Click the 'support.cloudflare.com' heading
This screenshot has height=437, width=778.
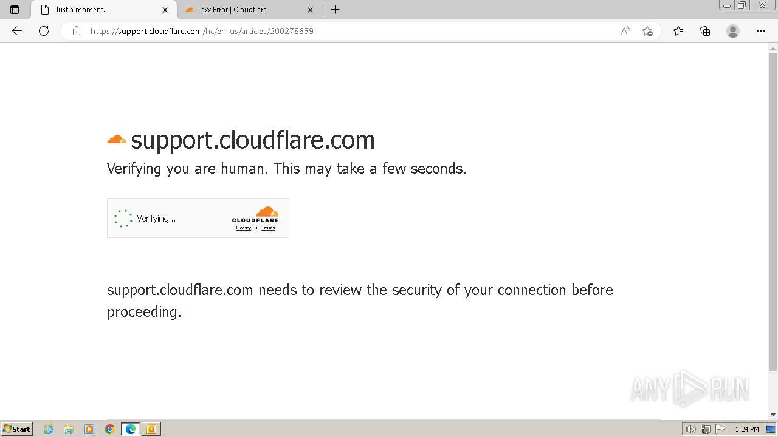(253, 140)
